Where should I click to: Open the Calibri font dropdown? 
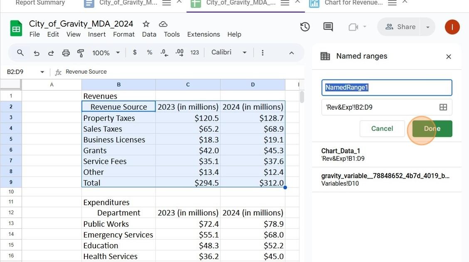click(229, 52)
